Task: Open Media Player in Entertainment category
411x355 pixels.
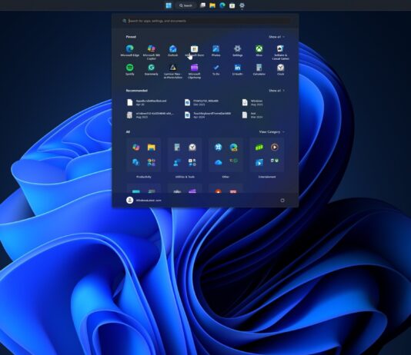Action: tap(275, 147)
